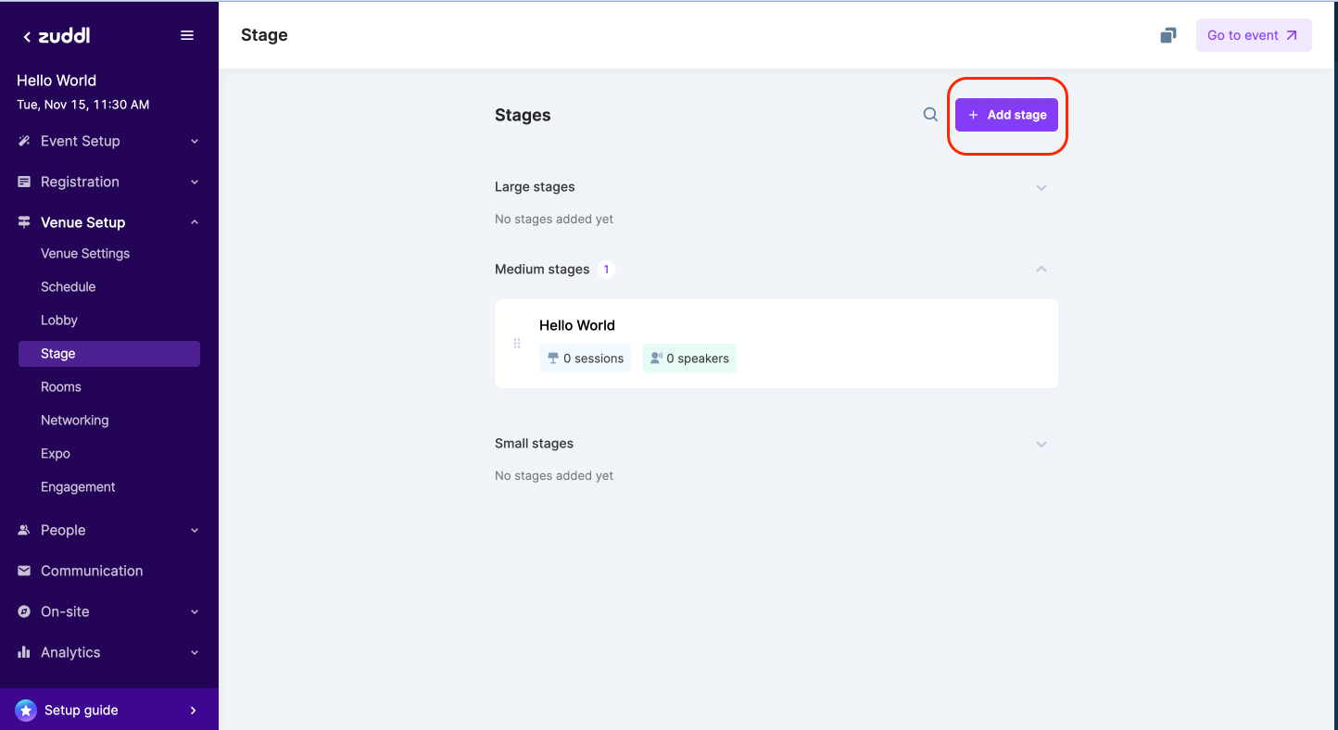Expand the Small stages section

(1041, 444)
